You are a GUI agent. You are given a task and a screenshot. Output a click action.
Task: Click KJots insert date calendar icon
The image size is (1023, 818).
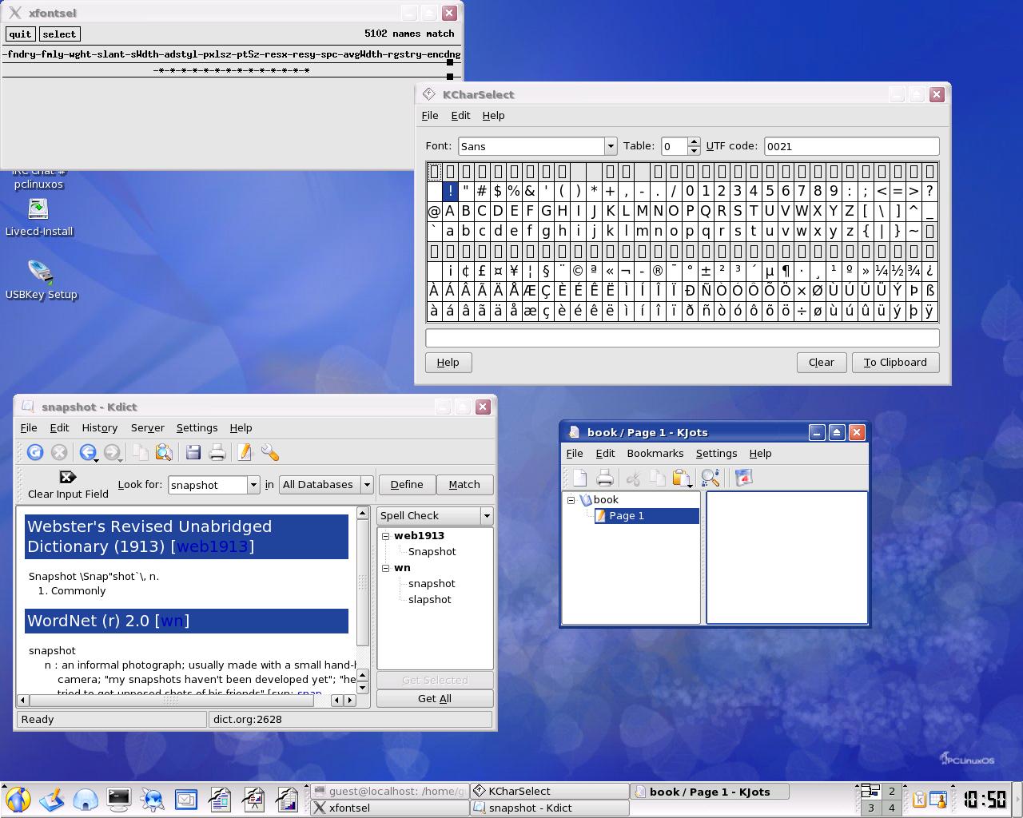[744, 478]
